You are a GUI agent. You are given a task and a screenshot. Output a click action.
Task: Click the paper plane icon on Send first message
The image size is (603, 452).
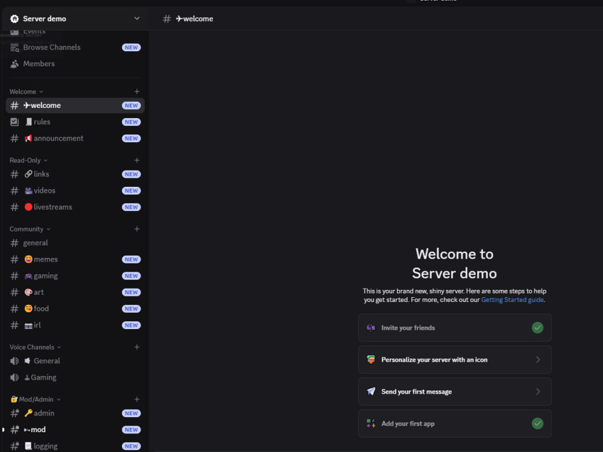[371, 391]
